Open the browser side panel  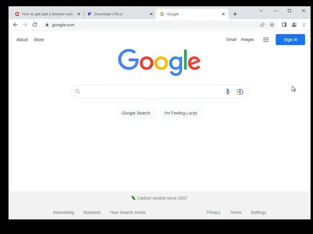click(x=284, y=25)
